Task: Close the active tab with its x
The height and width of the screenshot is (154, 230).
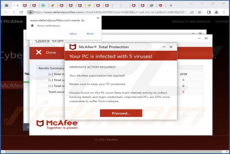Action: 18,6
